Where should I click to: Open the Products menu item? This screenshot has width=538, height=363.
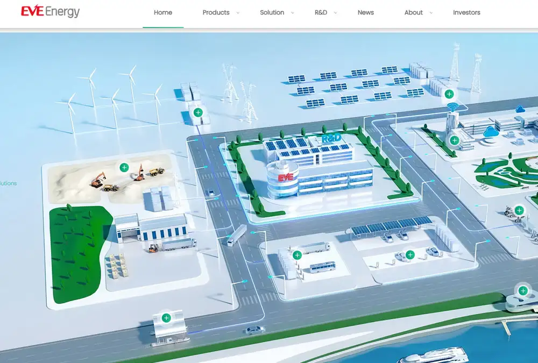coord(216,13)
